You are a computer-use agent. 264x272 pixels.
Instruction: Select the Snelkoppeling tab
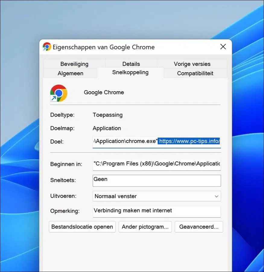click(x=130, y=72)
